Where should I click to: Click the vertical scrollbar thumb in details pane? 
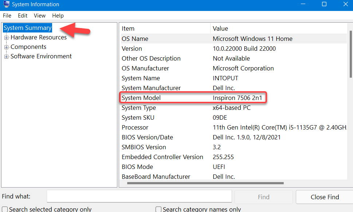click(351, 54)
